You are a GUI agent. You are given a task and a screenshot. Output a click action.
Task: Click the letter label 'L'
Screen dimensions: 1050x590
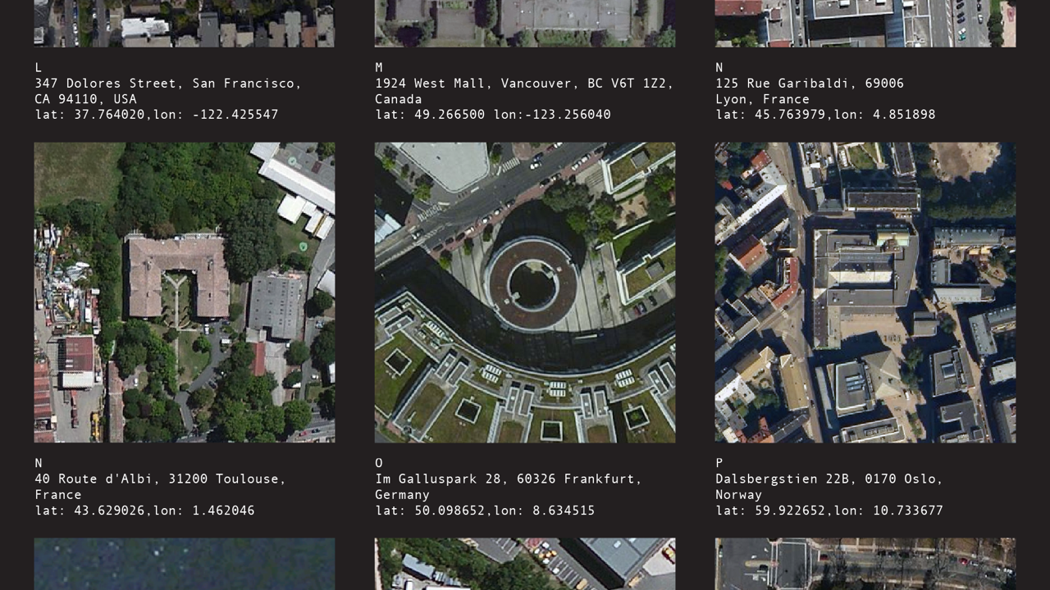[38, 67]
